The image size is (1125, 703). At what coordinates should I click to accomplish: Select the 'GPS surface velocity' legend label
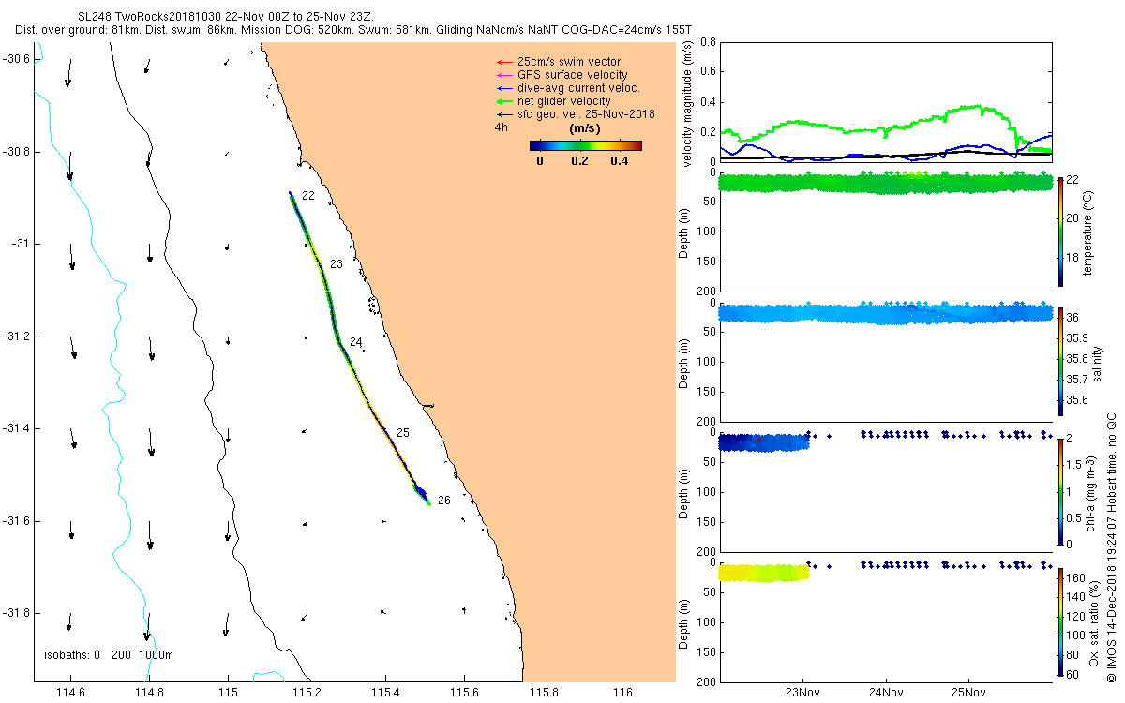point(573,75)
